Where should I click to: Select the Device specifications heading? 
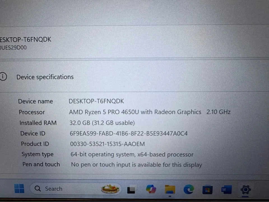(45, 77)
